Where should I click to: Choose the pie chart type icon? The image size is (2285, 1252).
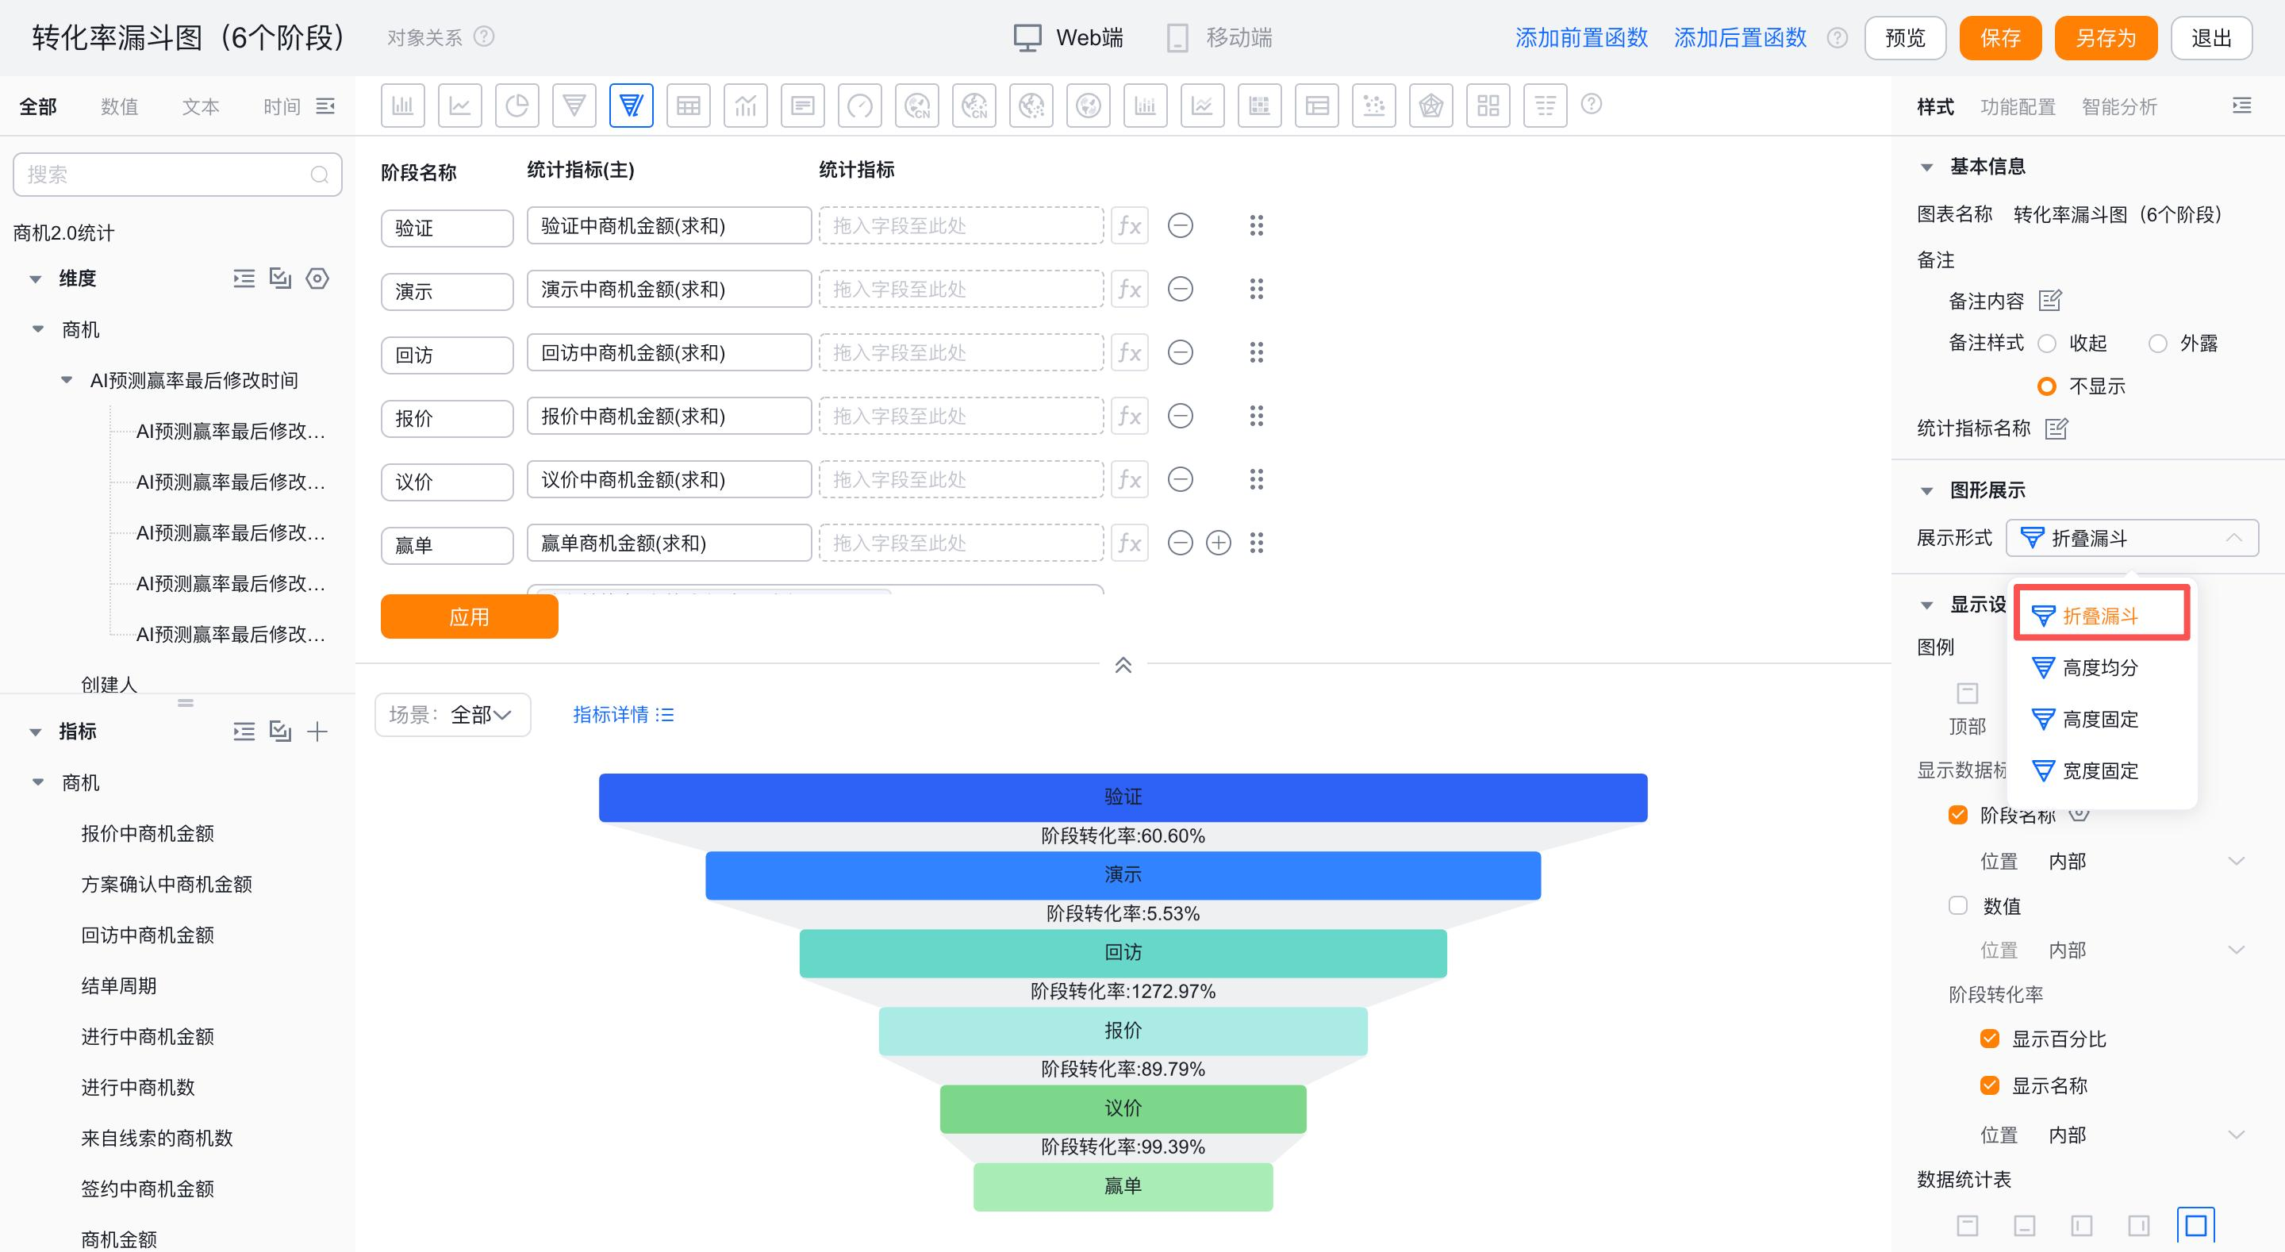click(x=517, y=106)
